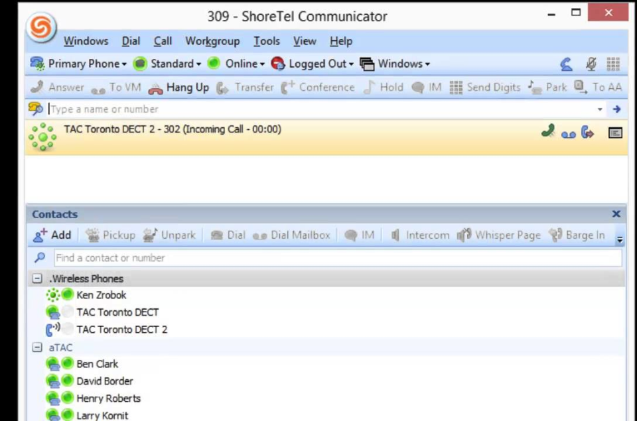
Task: Open the View menu
Action: (x=305, y=41)
